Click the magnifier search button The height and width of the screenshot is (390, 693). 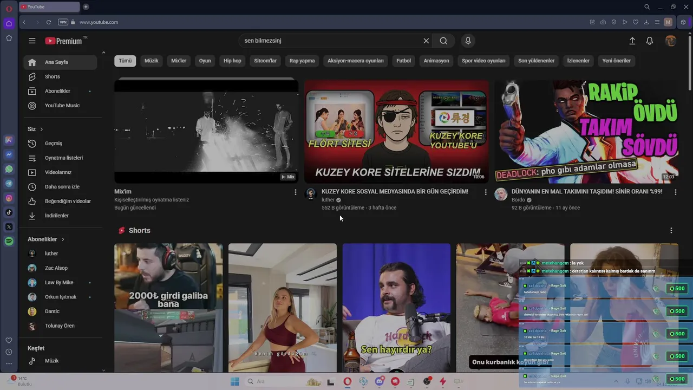pos(443,41)
